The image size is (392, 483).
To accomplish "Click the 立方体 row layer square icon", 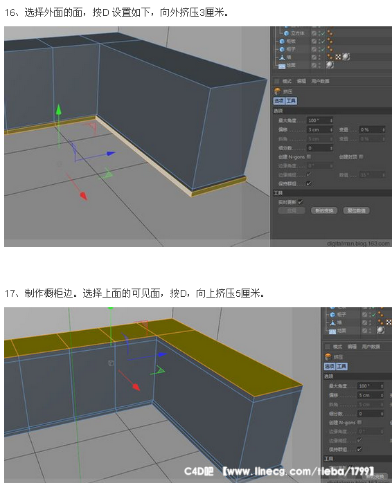I will coord(314,33).
